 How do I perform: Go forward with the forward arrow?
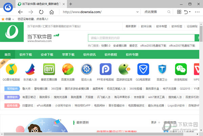click(31, 12)
